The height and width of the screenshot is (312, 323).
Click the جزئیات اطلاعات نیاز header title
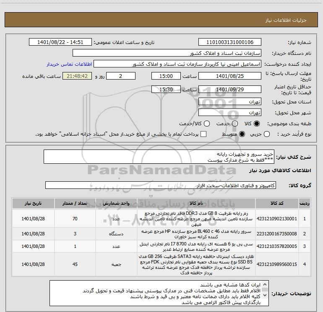[286, 20]
